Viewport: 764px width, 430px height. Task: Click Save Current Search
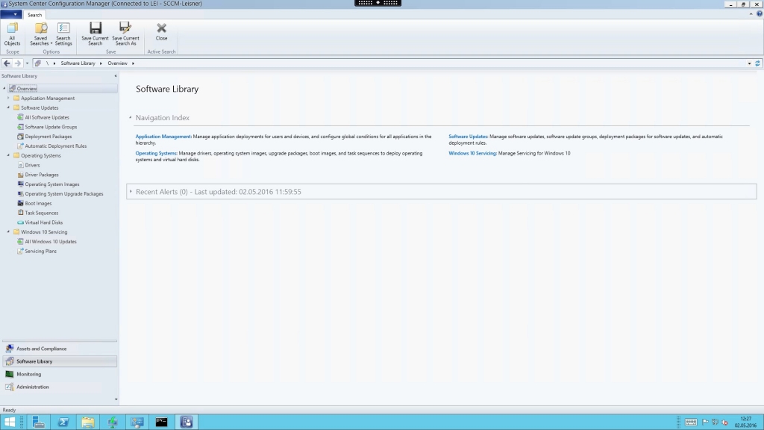pyautogui.click(x=95, y=34)
